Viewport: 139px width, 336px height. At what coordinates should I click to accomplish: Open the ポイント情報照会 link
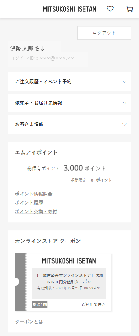(x=34, y=194)
